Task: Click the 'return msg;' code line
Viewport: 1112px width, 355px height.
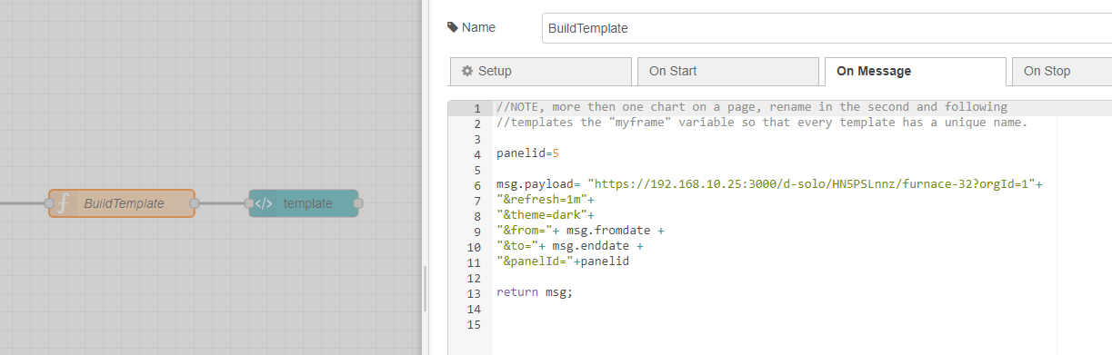Action: tap(535, 292)
